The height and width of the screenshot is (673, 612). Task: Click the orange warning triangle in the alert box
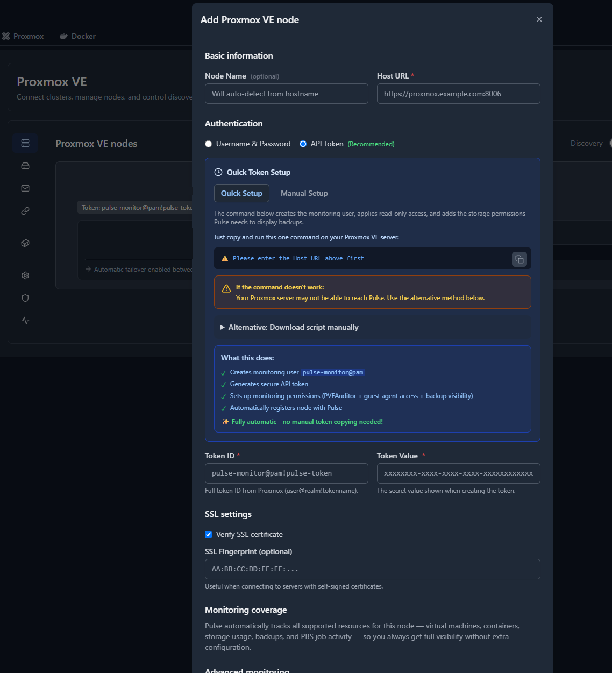pos(226,288)
